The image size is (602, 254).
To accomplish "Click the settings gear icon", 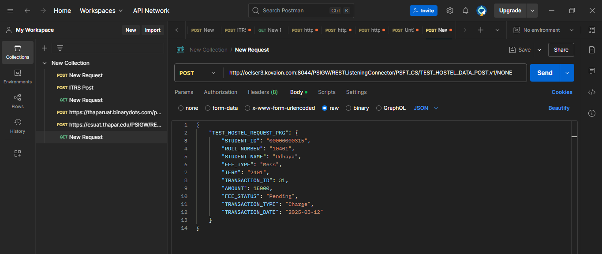I will [449, 11].
